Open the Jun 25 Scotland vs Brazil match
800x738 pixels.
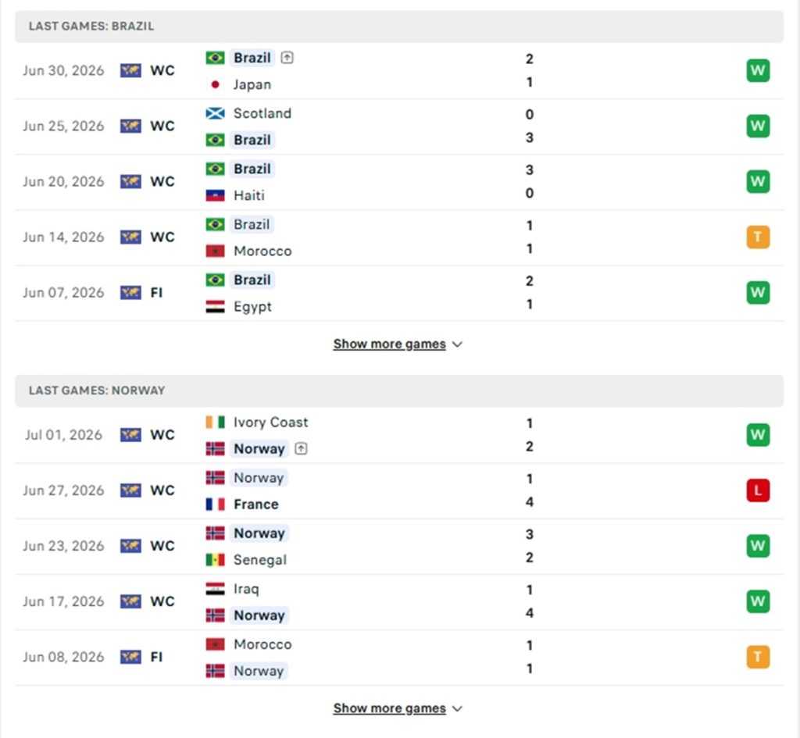point(399,127)
